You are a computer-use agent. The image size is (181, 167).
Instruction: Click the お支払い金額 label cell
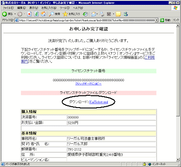(x=44, y=123)
